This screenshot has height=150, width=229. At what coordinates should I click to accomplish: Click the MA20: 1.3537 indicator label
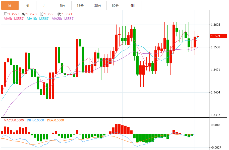[63, 19]
